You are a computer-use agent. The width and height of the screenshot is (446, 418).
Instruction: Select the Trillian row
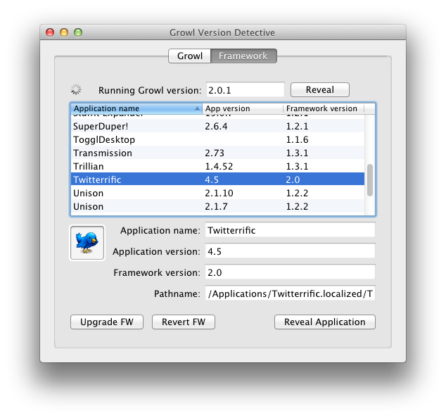[x=217, y=166]
